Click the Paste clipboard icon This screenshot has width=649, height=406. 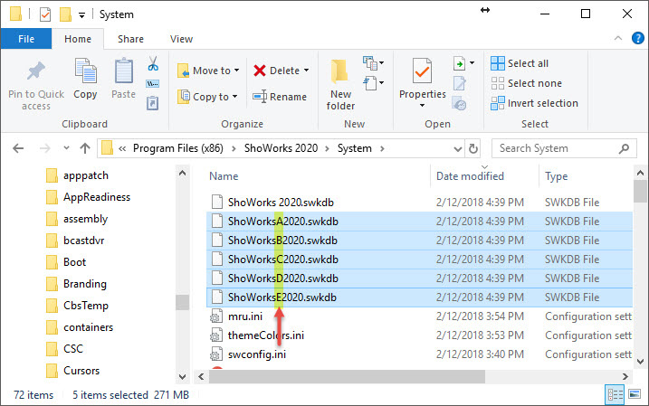123,71
